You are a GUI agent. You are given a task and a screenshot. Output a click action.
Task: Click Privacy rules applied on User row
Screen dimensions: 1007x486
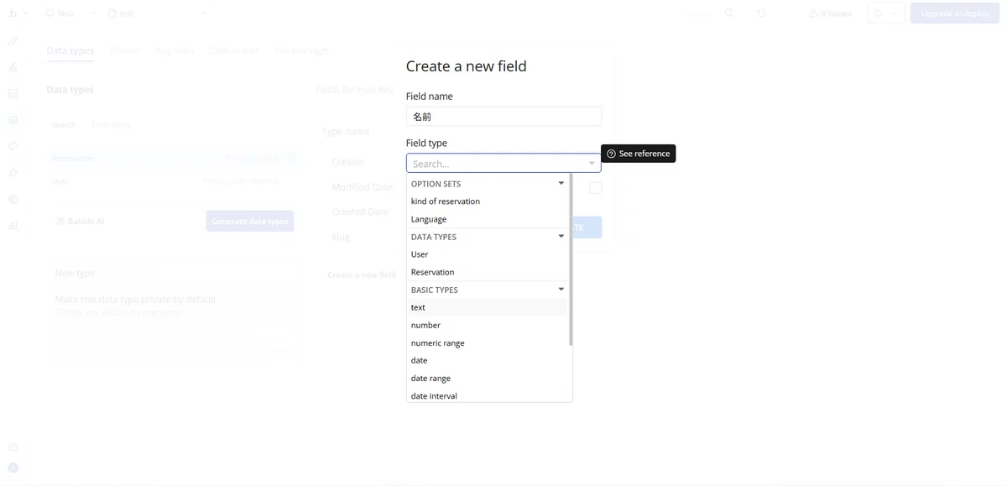[240, 181]
